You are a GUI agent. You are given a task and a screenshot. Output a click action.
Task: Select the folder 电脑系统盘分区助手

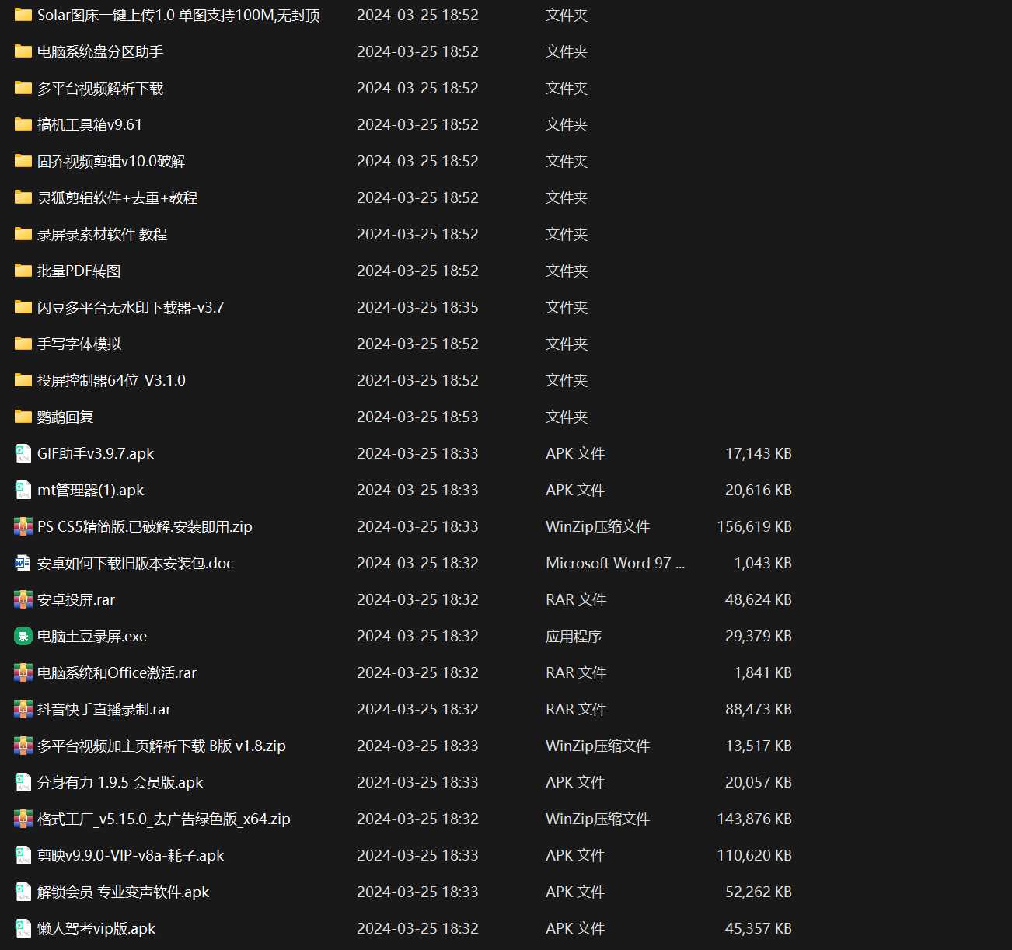pos(97,51)
